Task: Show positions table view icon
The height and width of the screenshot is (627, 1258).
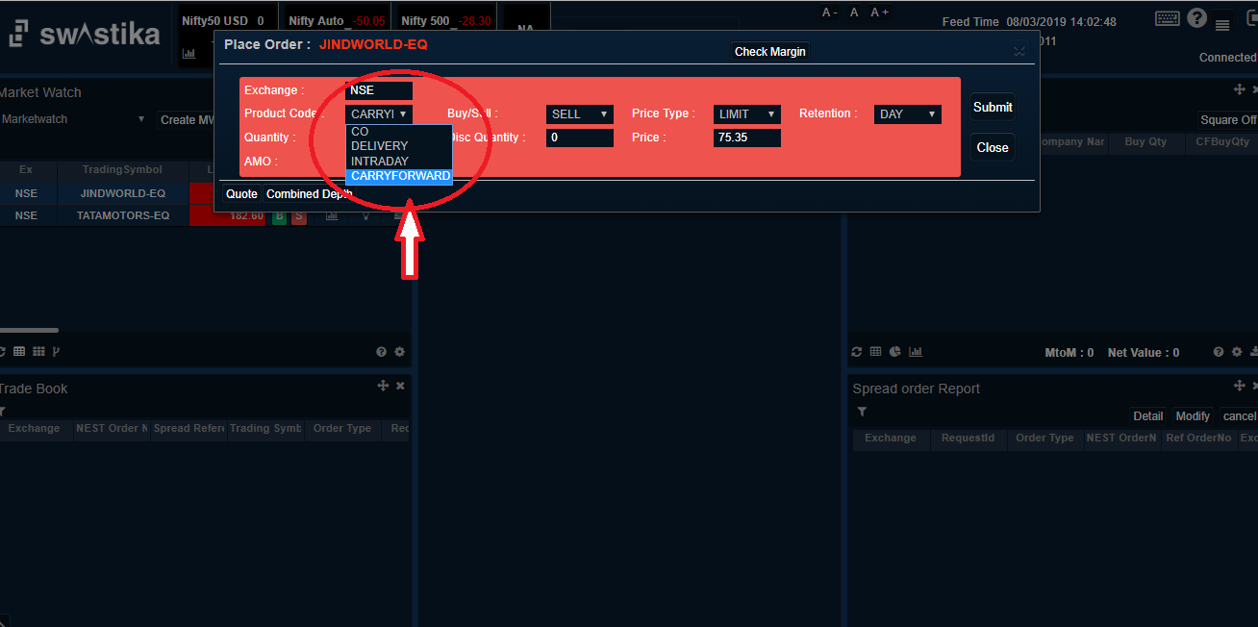Action: point(876,352)
